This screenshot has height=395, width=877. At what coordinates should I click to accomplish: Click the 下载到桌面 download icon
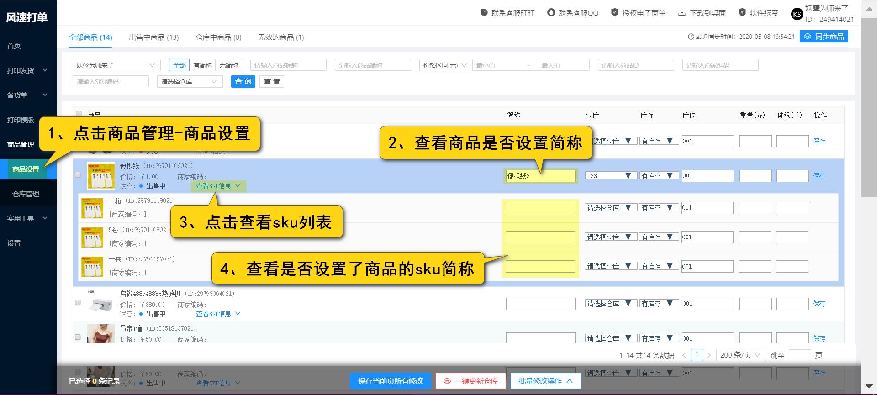[x=682, y=13]
